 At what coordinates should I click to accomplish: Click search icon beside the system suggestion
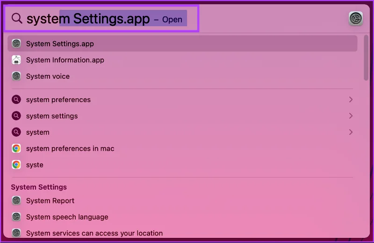point(16,132)
